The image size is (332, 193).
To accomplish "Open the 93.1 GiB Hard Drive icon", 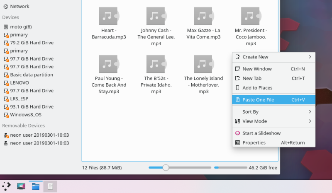I will (6, 107).
